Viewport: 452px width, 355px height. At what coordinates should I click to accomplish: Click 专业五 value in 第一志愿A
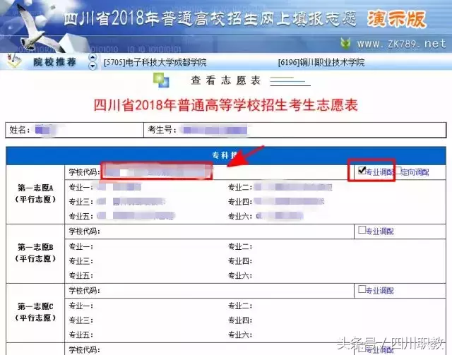[x=136, y=215]
